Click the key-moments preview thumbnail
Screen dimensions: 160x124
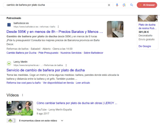point(11,121)
